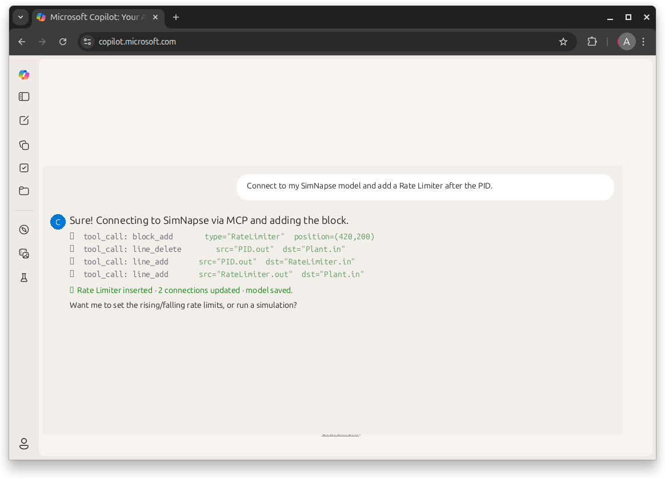Start a new chat with compose icon
The image size is (665, 478).
24,120
